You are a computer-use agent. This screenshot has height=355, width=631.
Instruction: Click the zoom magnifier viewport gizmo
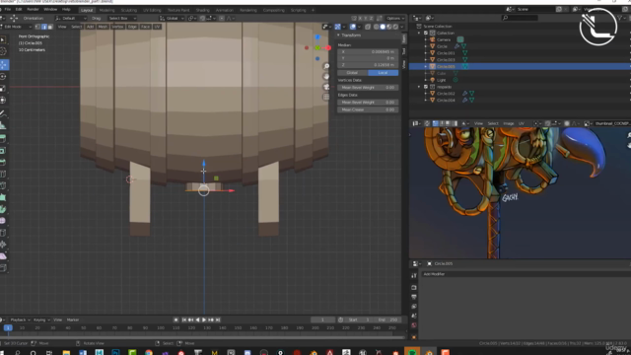[326, 66]
